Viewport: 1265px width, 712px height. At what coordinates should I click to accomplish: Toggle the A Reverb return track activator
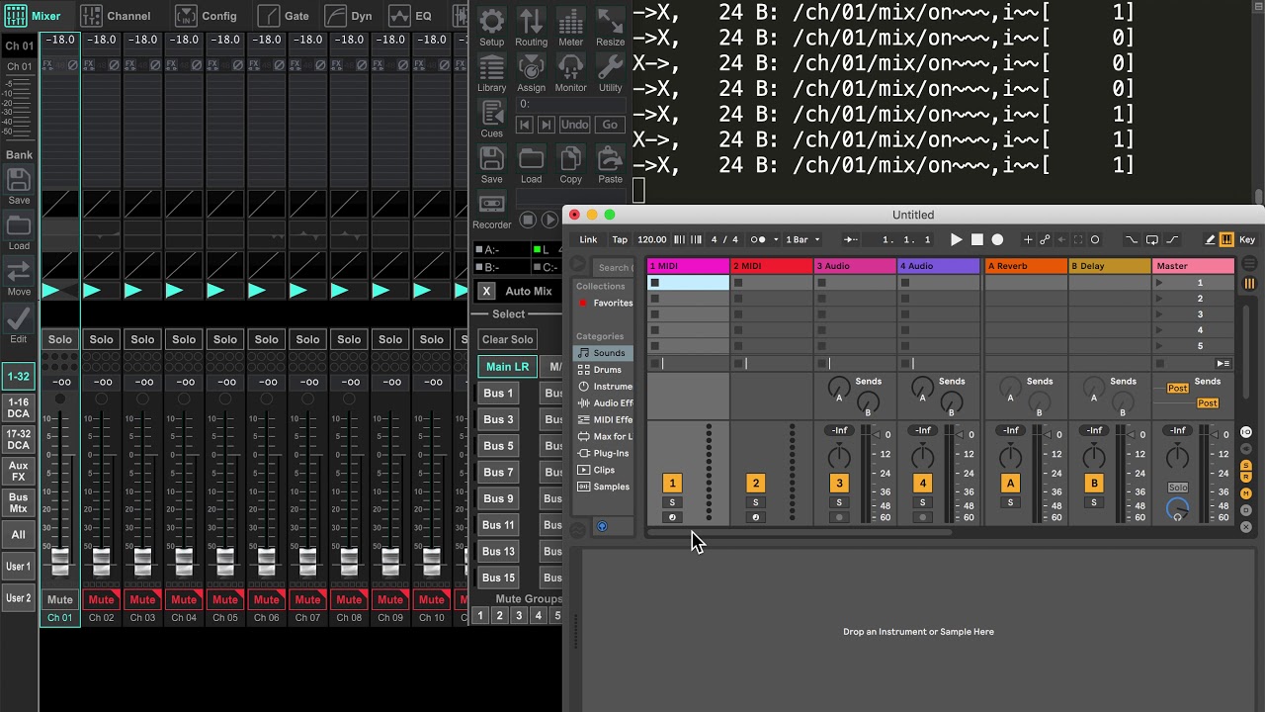click(1010, 484)
